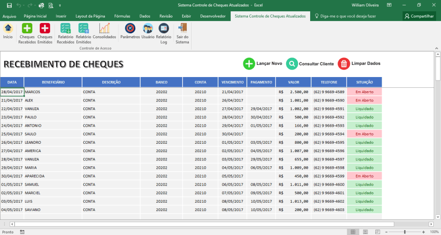Click vertical scrollbar up arrow
Image resolution: width=441 pixels, height=235 pixels.
[x=438, y=54]
